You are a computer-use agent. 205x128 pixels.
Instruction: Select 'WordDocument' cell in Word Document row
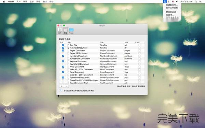coord(107,67)
